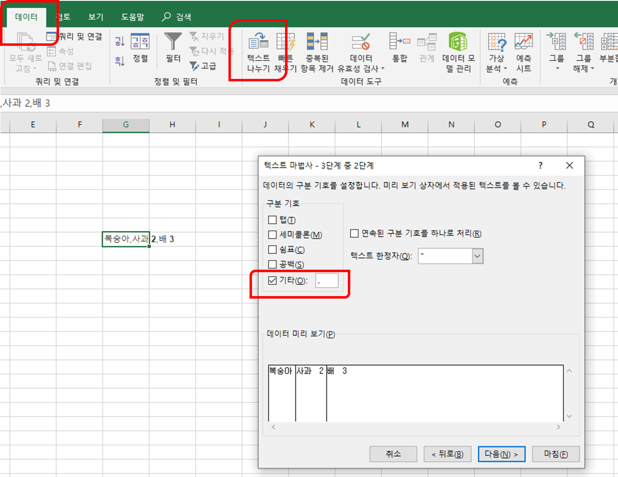Click 모두 새로 고침 icon
Image resolution: width=618 pixels, height=477 pixels.
pyautogui.click(x=25, y=42)
